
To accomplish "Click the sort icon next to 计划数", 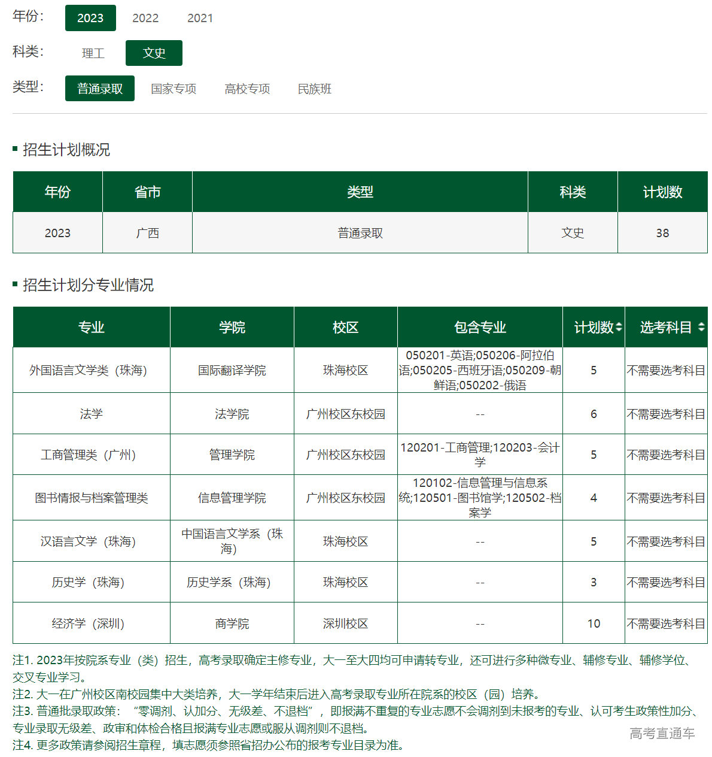I will click(x=617, y=327).
